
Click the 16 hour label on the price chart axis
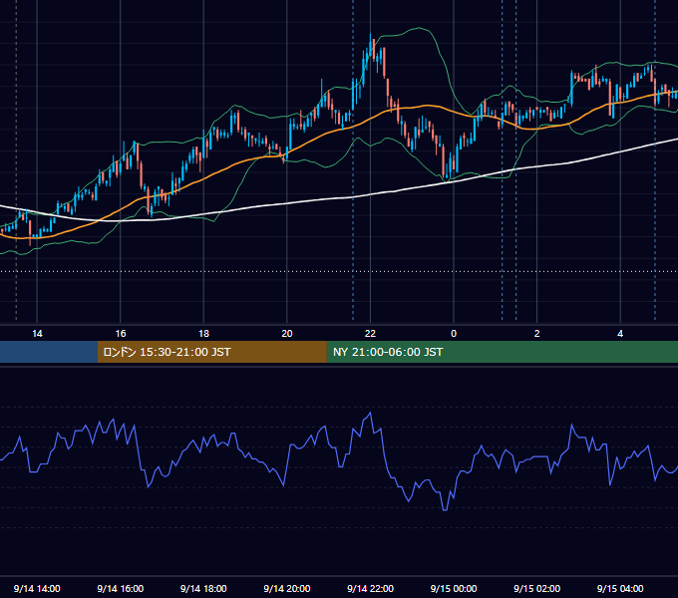click(x=121, y=334)
